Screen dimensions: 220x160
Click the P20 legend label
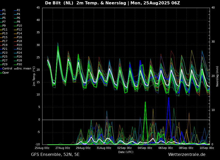19,45
